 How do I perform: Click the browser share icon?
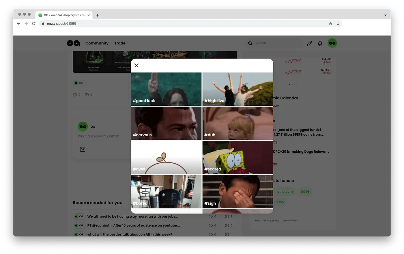coord(330,24)
